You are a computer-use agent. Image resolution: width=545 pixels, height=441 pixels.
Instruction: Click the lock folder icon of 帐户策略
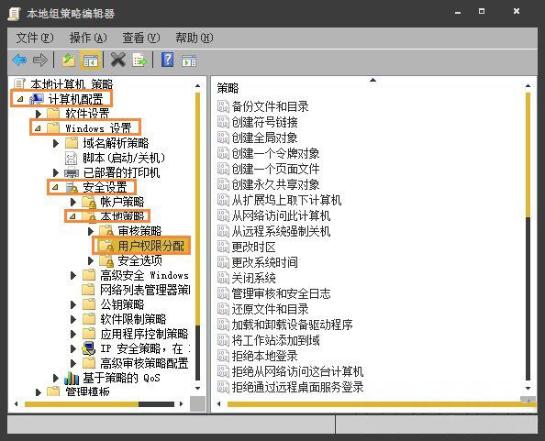tap(89, 202)
